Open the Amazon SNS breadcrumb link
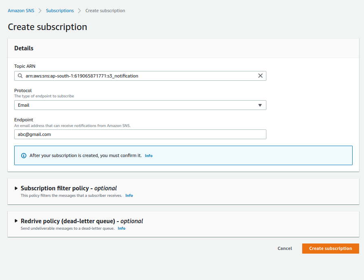Viewport: 364px width, 280px height. point(21,11)
